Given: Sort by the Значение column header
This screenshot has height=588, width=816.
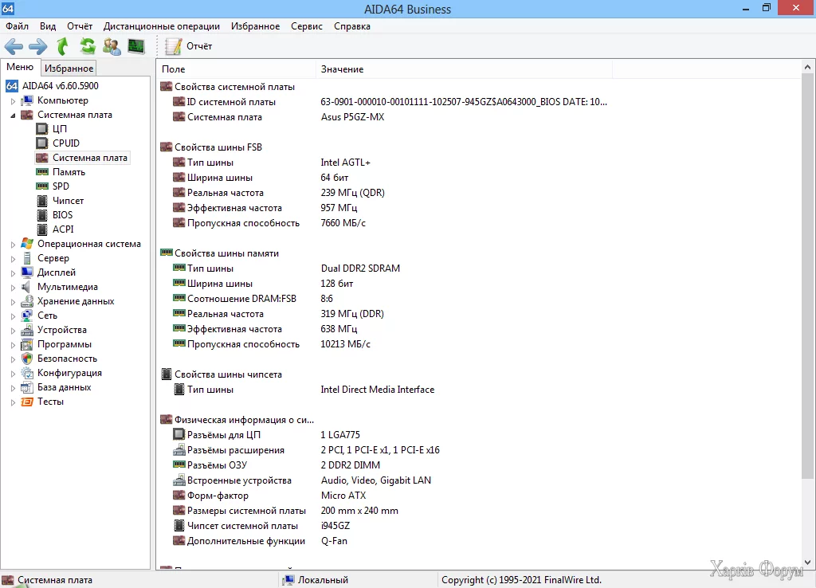Looking at the screenshot, I should 464,69.
